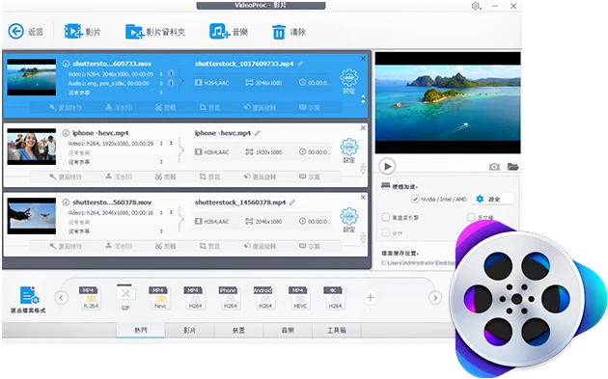
Task: Toggle the merge checkbox
Action: click(385, 232)
